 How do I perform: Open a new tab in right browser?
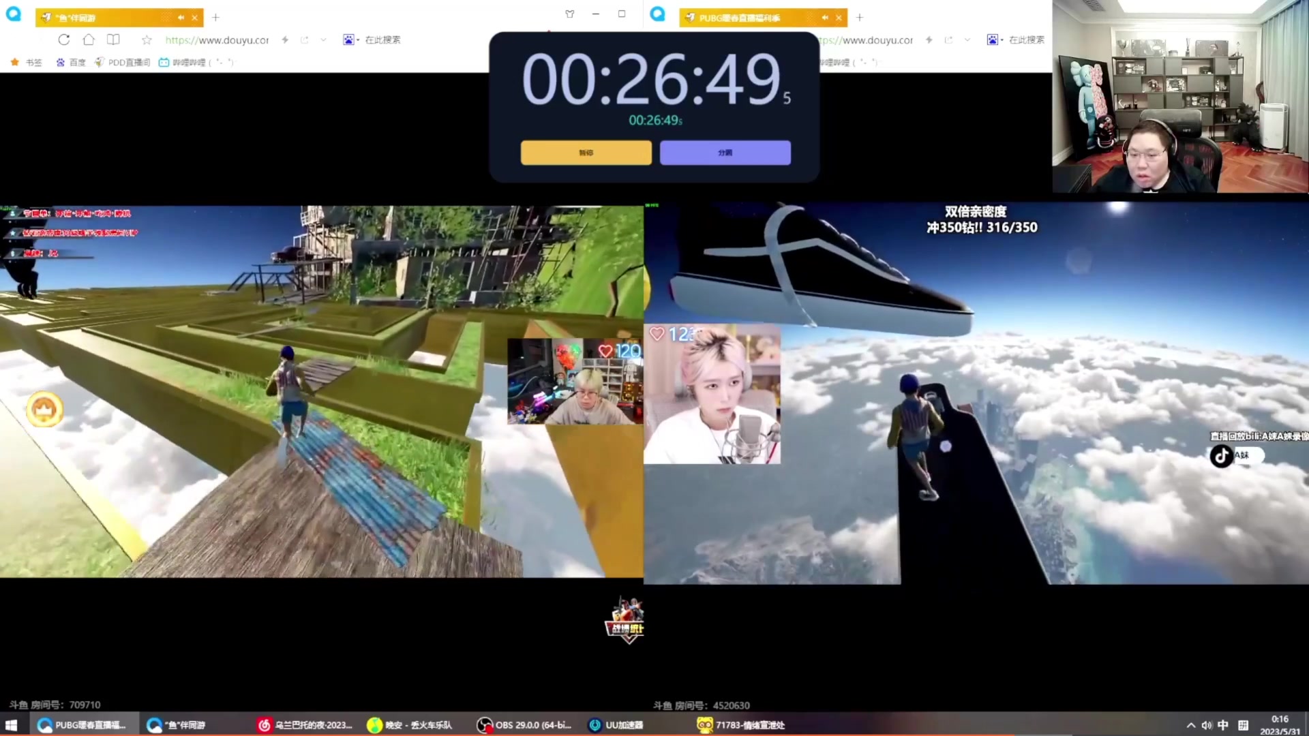[x=860, y=17]
